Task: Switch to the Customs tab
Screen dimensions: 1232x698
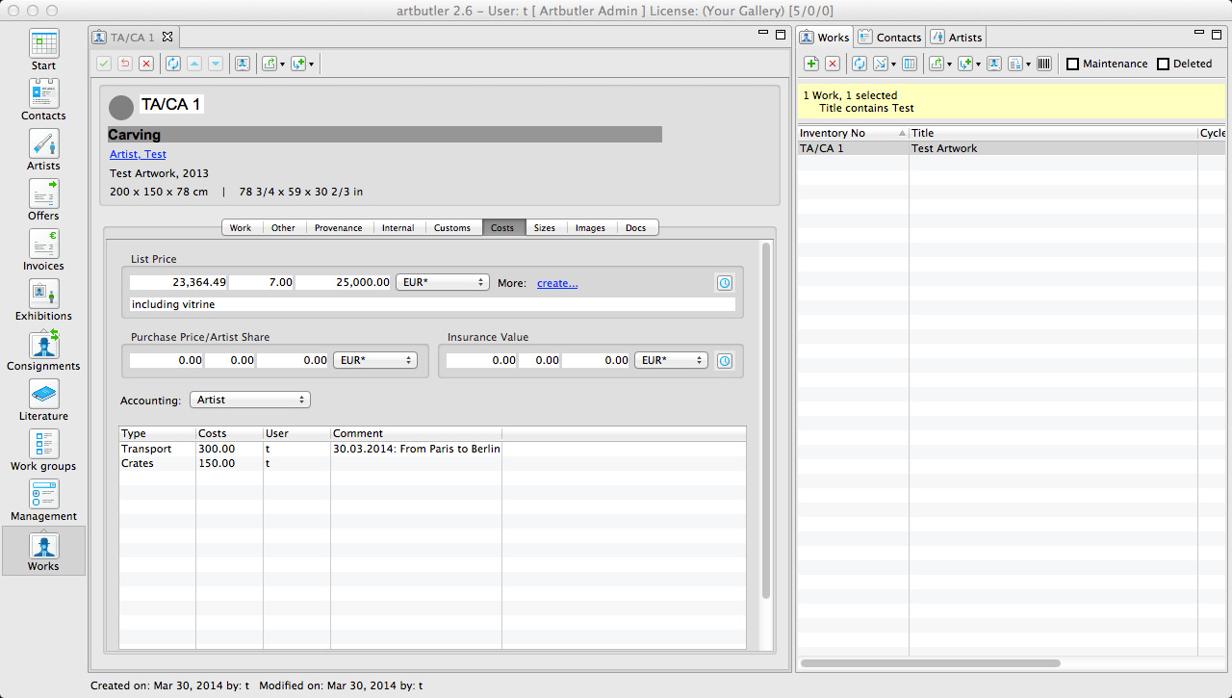Action: pyautogui.click(x=452, y=228)
